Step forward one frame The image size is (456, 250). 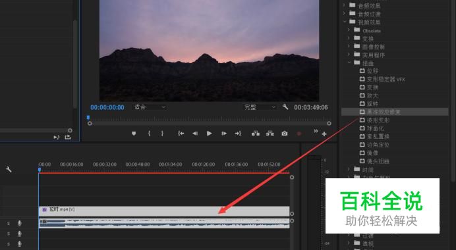(x=223, y=134)
